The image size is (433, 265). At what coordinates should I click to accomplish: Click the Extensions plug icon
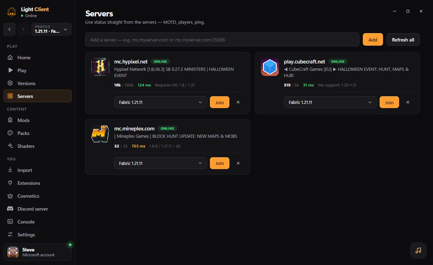(10, 183)
